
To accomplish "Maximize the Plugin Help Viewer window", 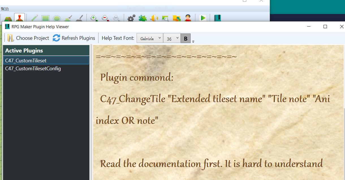I will point(325,27).
